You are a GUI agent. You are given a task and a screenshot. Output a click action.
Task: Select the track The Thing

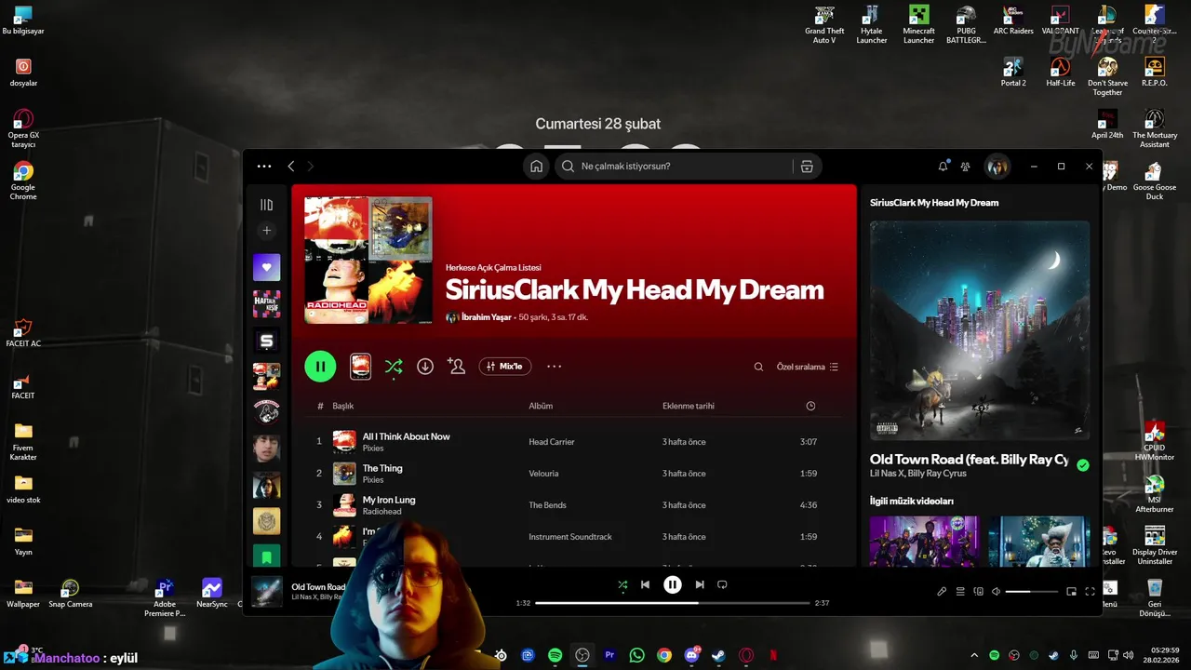[382, 468]
